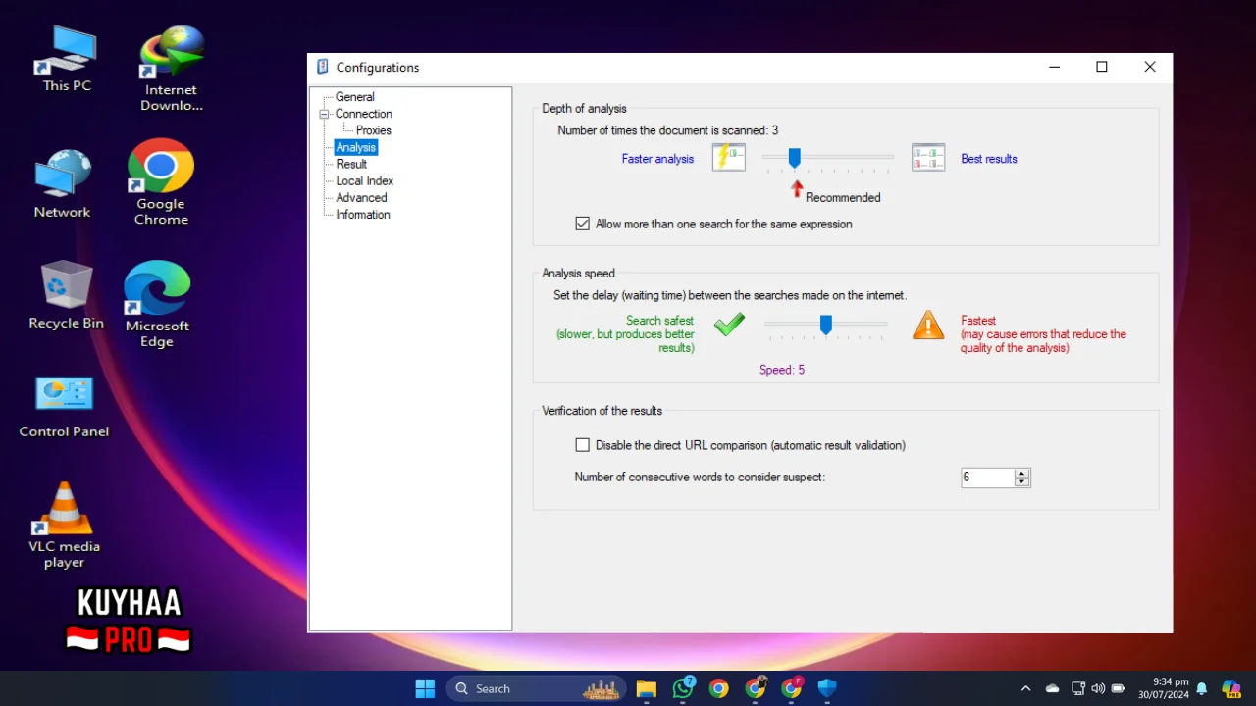
Task: Click the battery tray icon
Action: click(1118, 688)
